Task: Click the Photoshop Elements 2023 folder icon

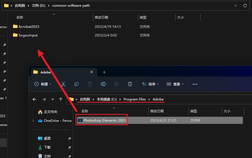Action: [80, 120]
